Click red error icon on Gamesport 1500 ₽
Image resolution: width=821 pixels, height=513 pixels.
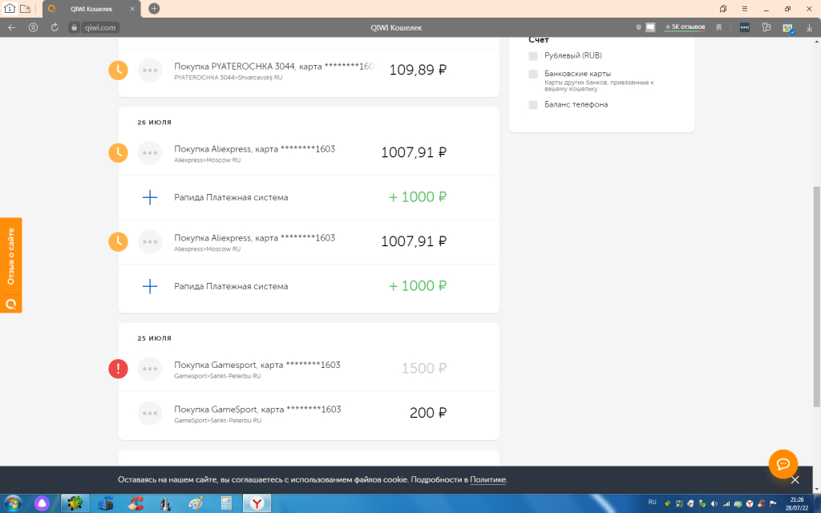119,369
